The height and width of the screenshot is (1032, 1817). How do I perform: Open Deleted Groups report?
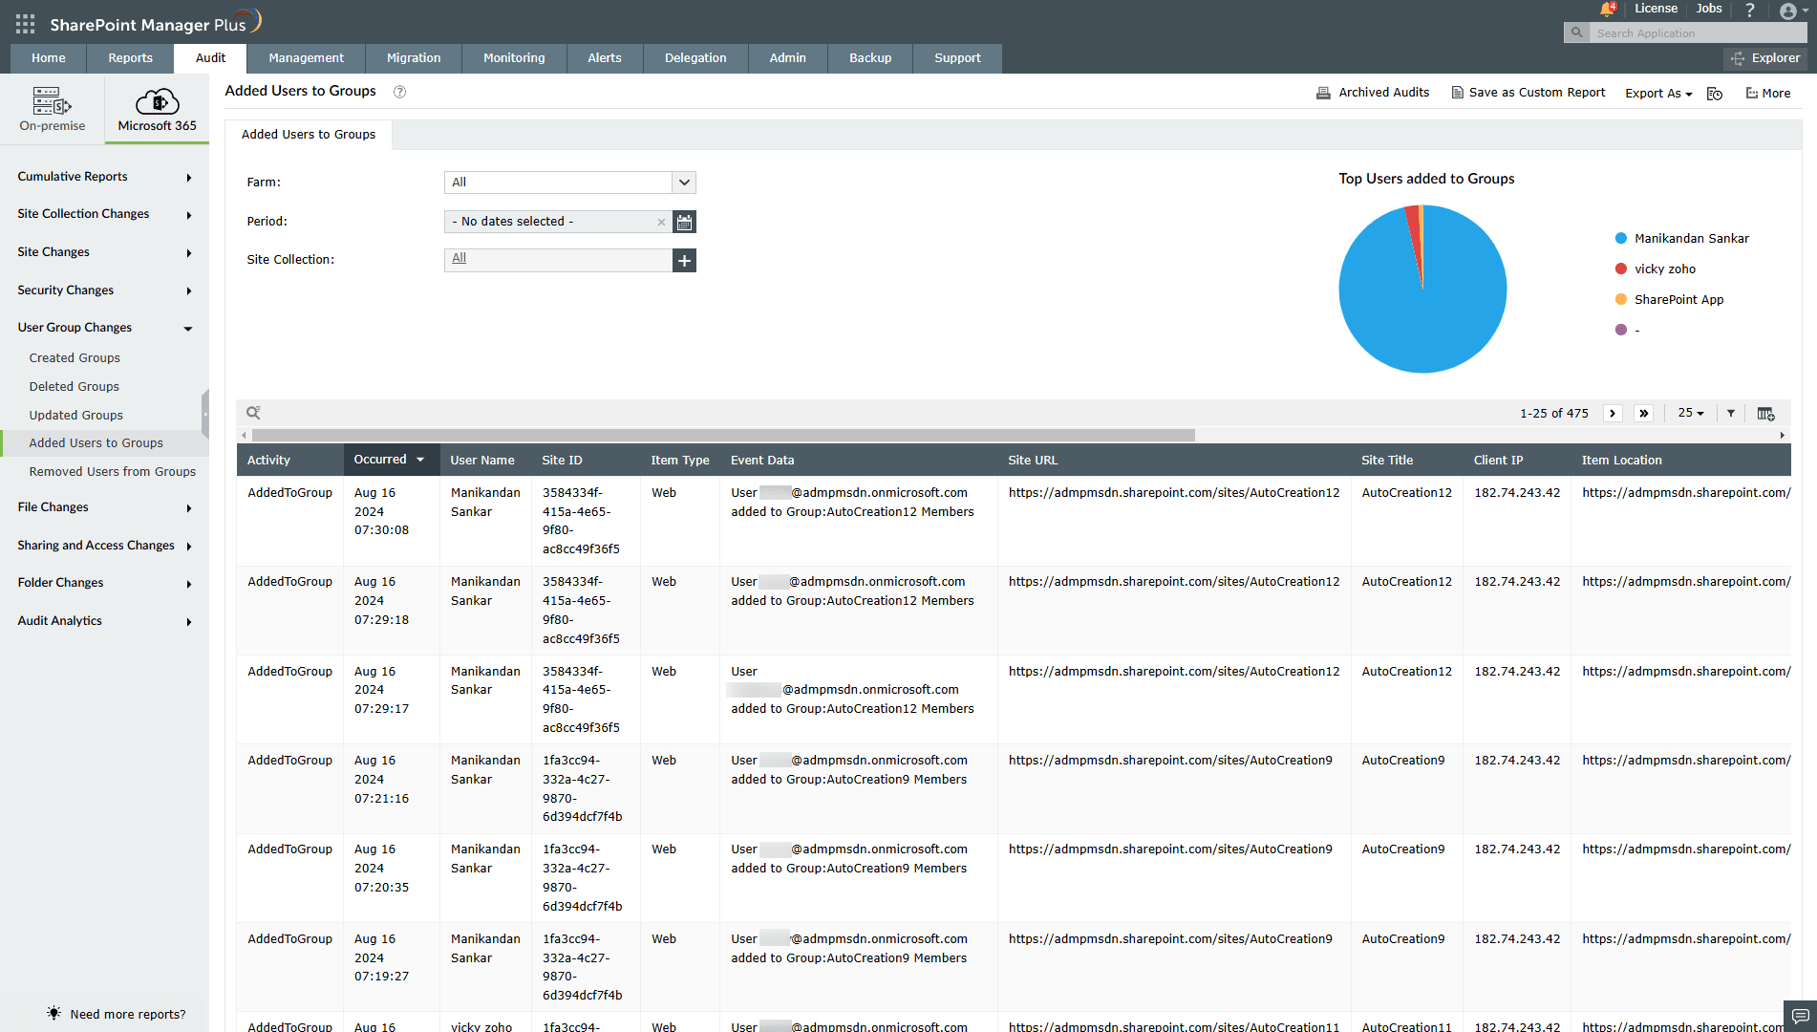(75, 387)
